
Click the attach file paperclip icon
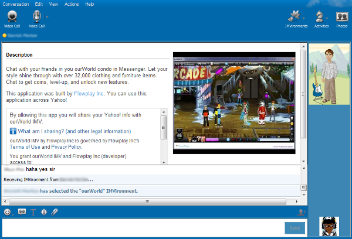[55, 212]
